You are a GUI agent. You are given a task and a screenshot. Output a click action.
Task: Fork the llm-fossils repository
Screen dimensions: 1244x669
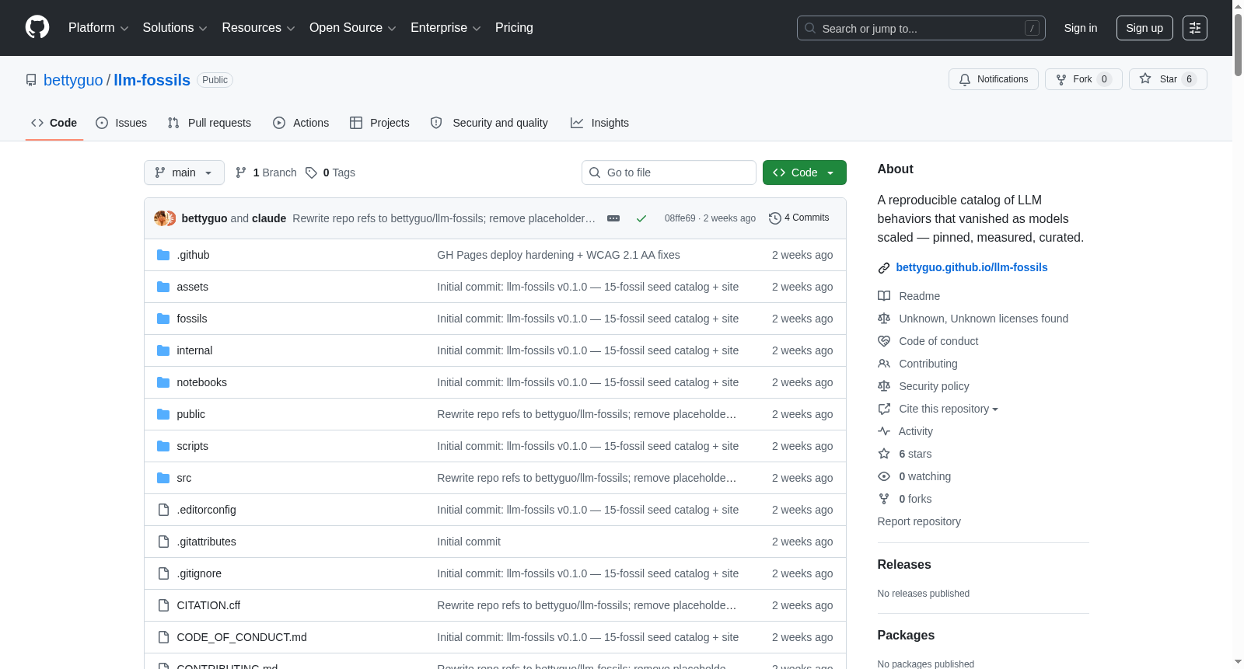tap(1083, 79)
